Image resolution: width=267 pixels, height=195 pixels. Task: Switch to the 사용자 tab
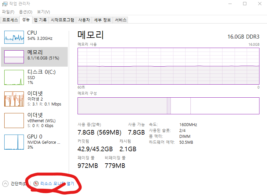coord(84,20)
